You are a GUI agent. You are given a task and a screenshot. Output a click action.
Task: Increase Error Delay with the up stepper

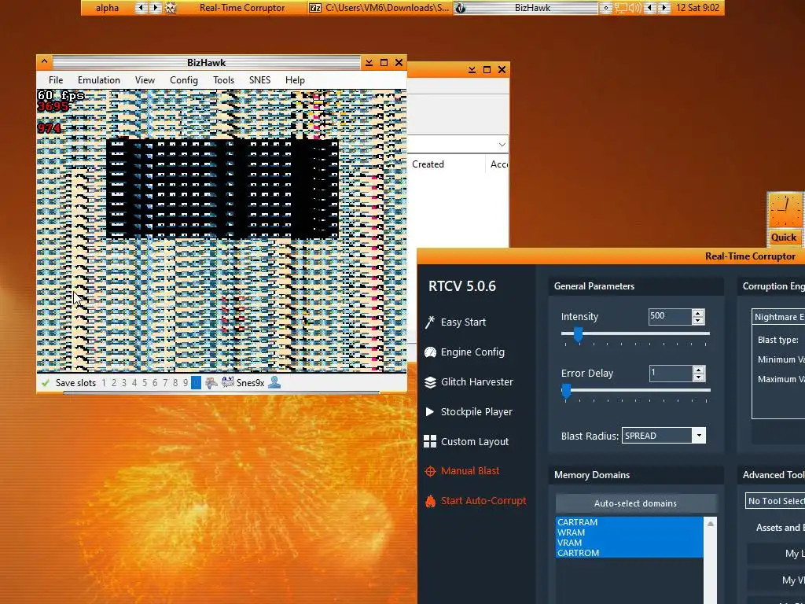[x=698, y=370]
